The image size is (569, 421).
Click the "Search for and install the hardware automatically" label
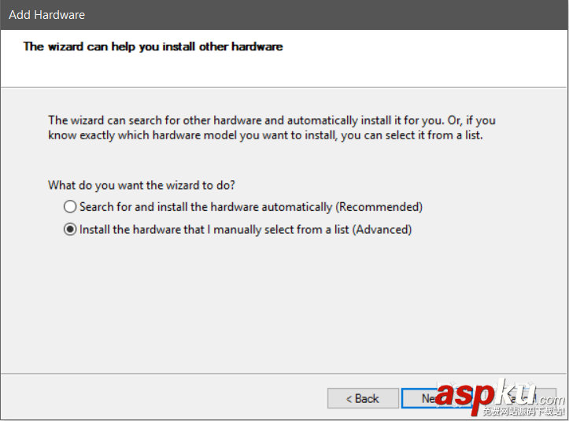[x=206, y=207]
